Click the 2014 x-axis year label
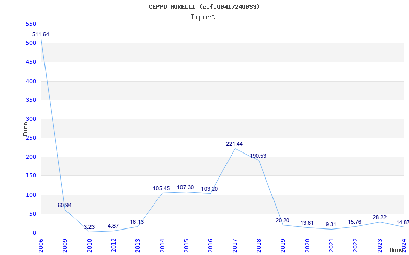This screenshot has height=255, width=409. pos(162,246)
